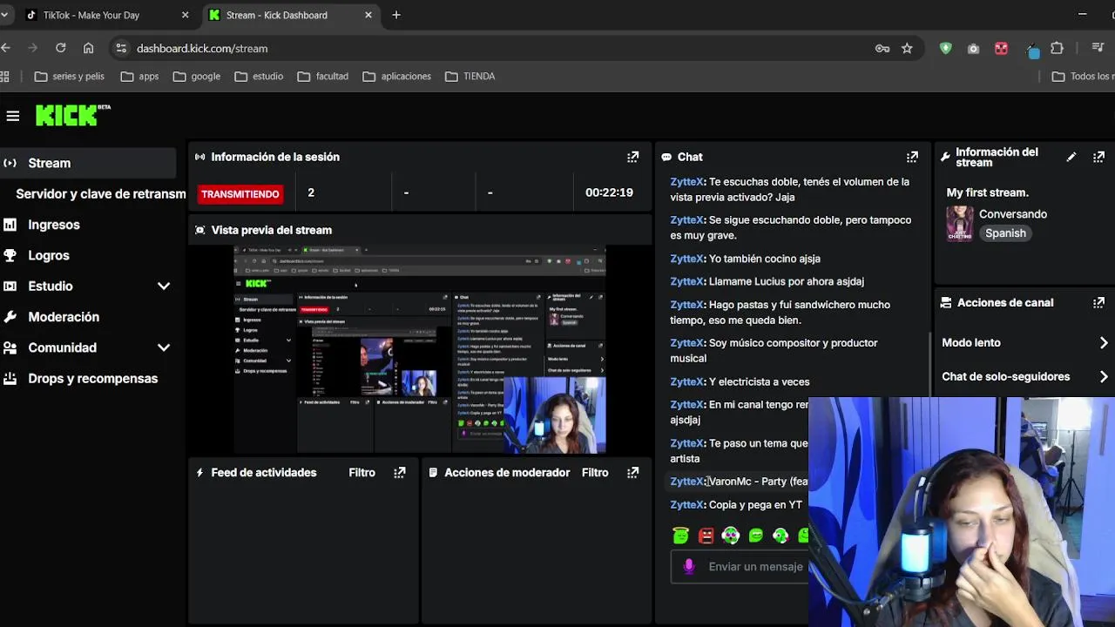Click the 00:22:19 stream duration
The image size is (1115, 627).
click(x=609, y=192)
